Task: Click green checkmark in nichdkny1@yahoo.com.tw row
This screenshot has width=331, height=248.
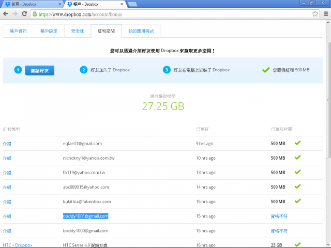Action: [298, 158]
